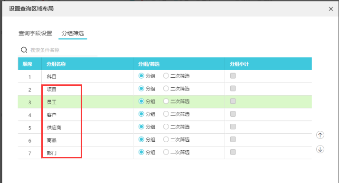Close the 设置查询区域布局 dialog
This screenshot has height=183, width=339.
331,9
